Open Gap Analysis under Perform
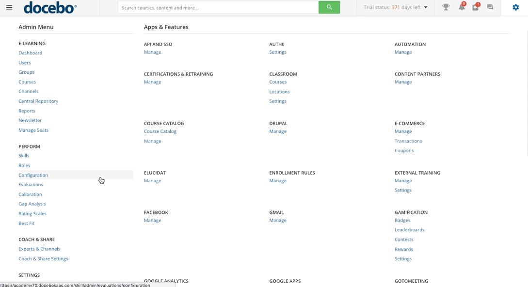This screenshot has width=528, height=287. pos(32,204)
